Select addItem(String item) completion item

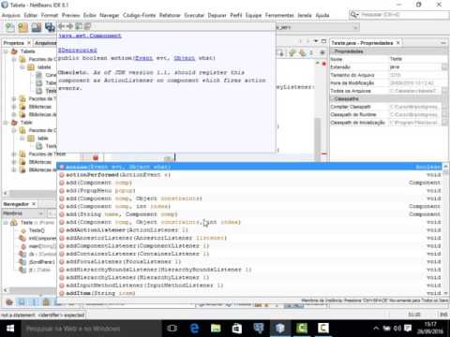coord(250,293)
